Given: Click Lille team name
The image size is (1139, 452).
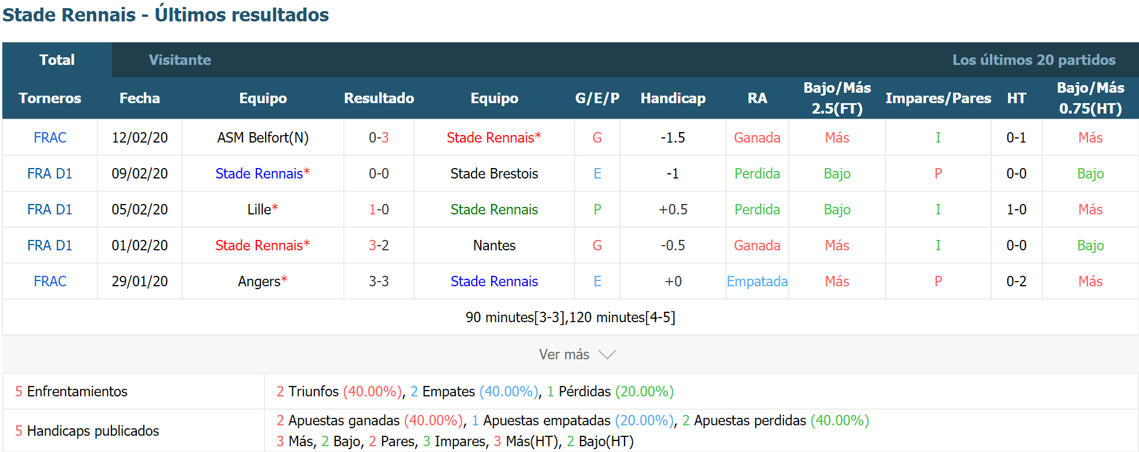Looking at the screenshot, I should coord(259,209).
